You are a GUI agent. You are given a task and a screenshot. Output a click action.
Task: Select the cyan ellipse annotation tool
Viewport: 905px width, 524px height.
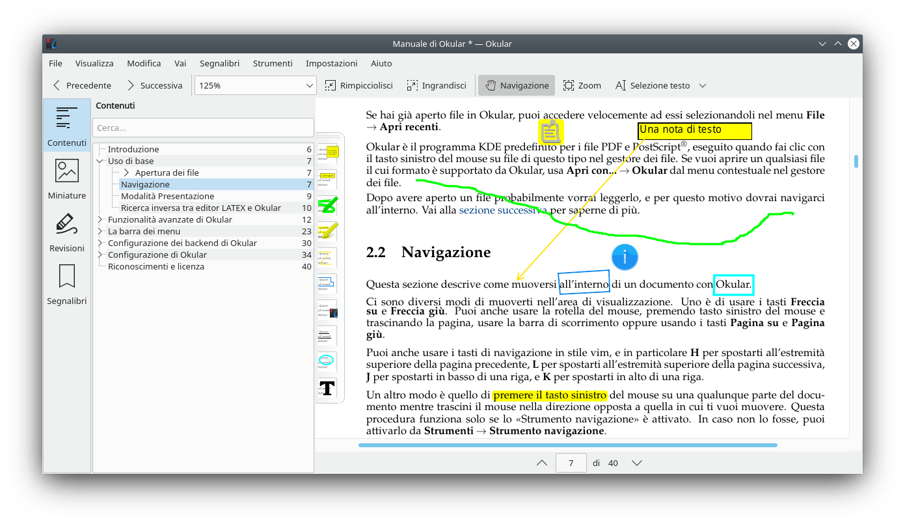point(327,360)
